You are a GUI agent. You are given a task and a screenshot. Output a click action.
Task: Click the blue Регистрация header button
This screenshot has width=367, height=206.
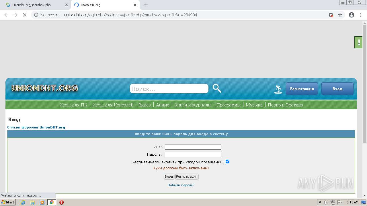click(x=302, y=89)
